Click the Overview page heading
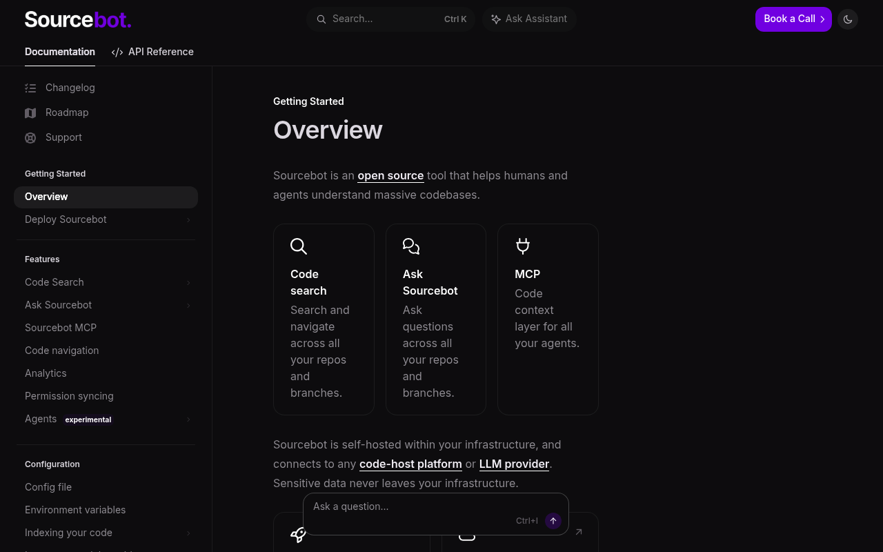The height and width of the screenshot is (552, 883). tap(328, 130)
